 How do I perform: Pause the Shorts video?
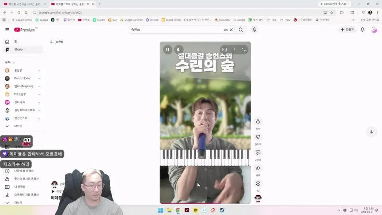pos(168,49)
